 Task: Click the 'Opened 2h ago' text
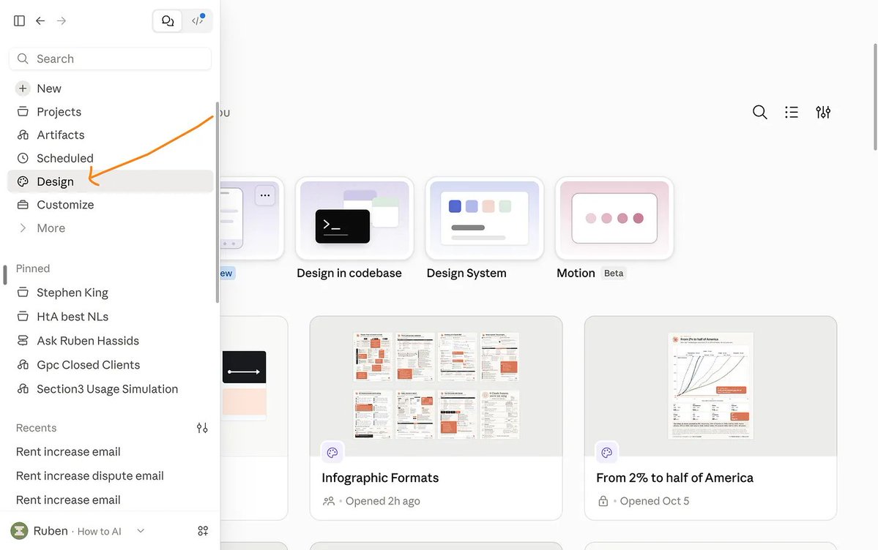382,501
